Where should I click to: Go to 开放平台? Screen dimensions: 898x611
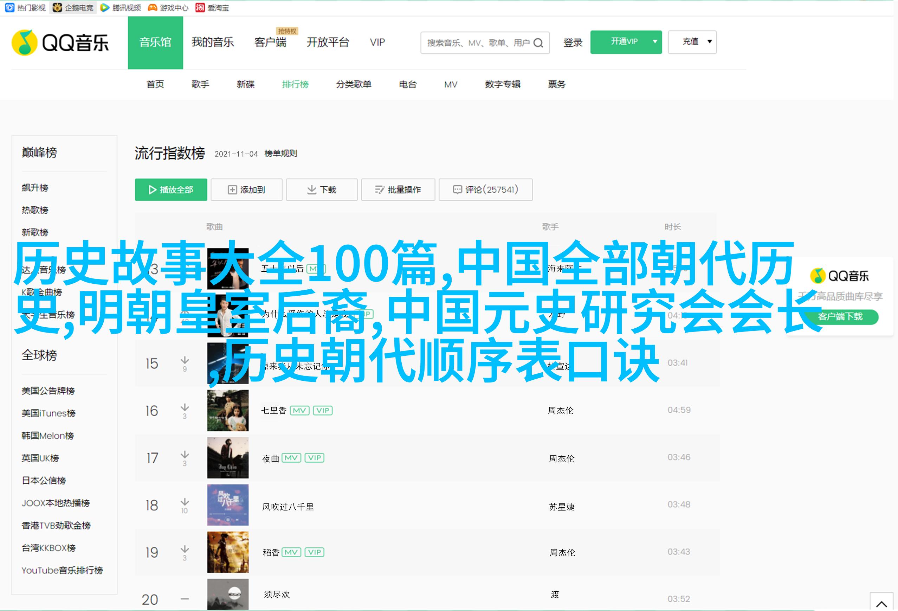(x=328, y=42)
